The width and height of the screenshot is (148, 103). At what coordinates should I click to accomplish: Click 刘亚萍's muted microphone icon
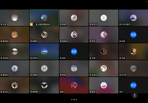point(91,75)
